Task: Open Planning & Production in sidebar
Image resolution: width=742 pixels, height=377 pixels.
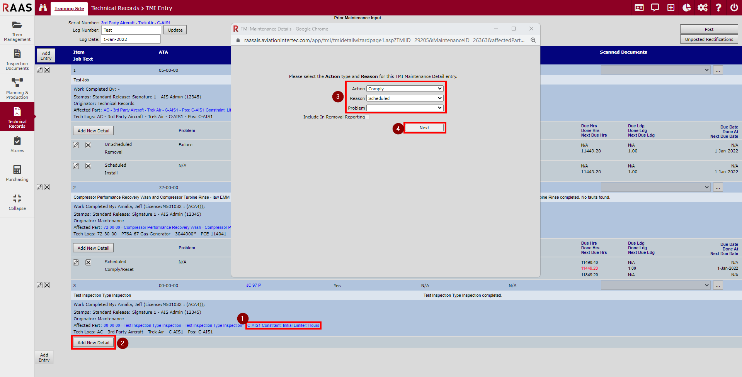Action: pyautogui.click(x=17, y=88)
